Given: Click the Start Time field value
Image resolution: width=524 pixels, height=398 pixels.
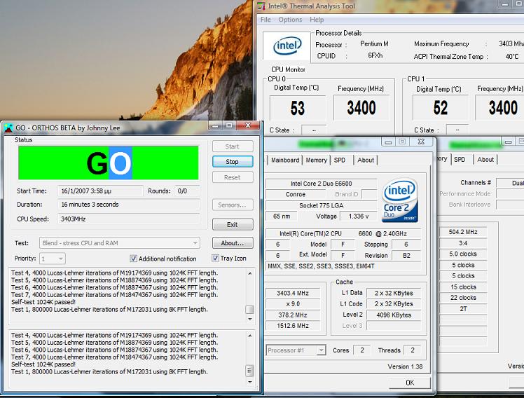Looking at the screenshot, I should (100, 191).
